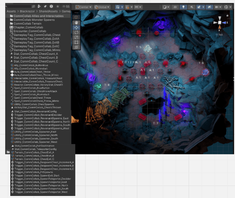Select the Scale tool
Screen dimensions: 235x198
pyautogui.click(x=76, y=37)
